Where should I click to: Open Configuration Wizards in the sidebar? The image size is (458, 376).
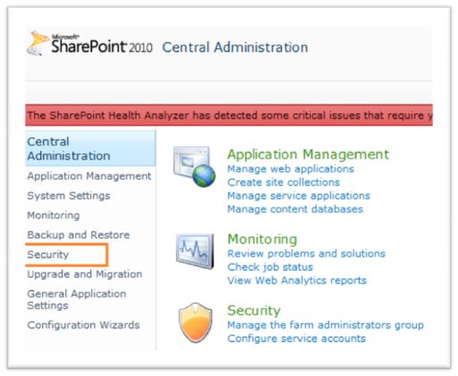tap(84, 325)
